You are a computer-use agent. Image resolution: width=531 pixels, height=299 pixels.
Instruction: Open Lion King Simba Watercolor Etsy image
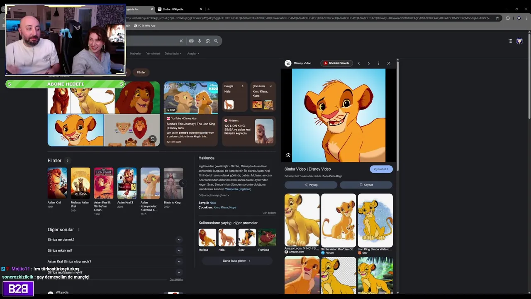tap(375, 220)
